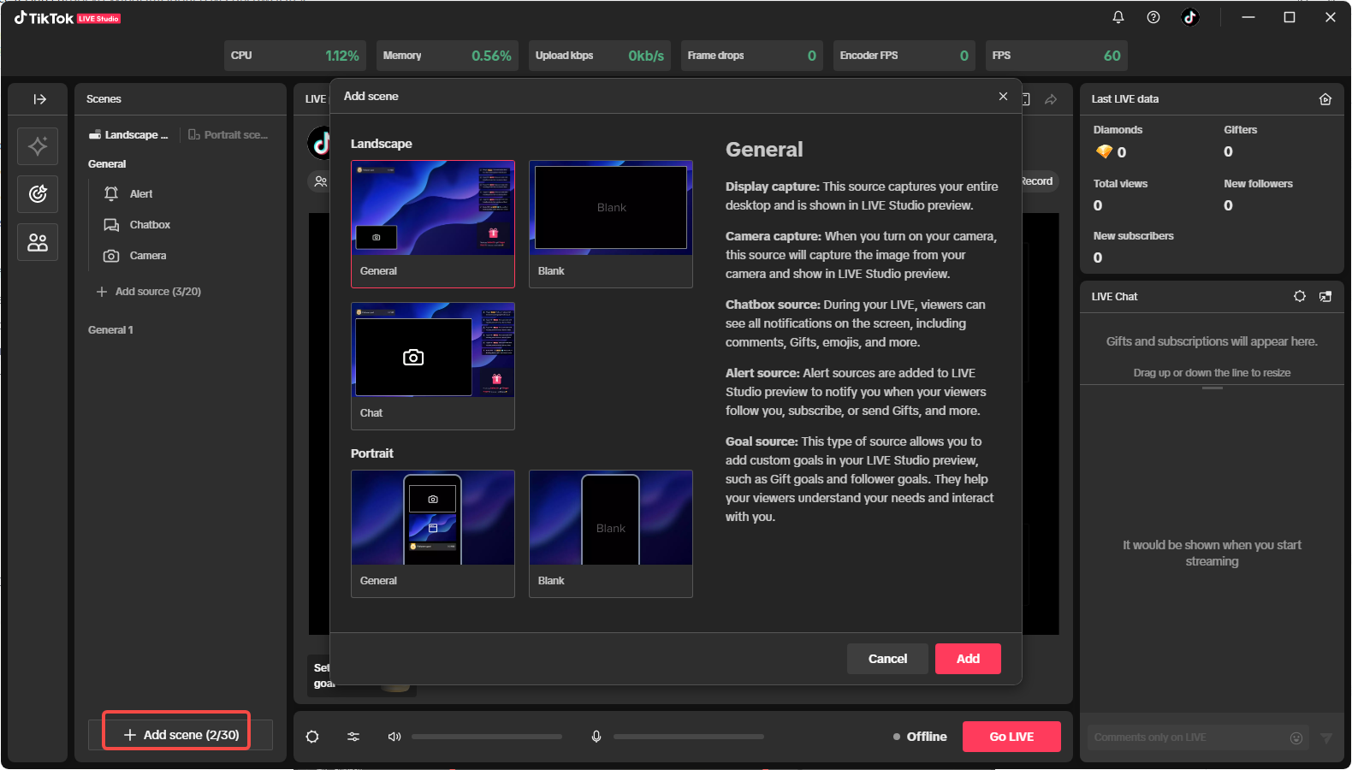Switch to Landscape scene tab
The height and width of the screenshot is (770, 1352).
[129, 135]
